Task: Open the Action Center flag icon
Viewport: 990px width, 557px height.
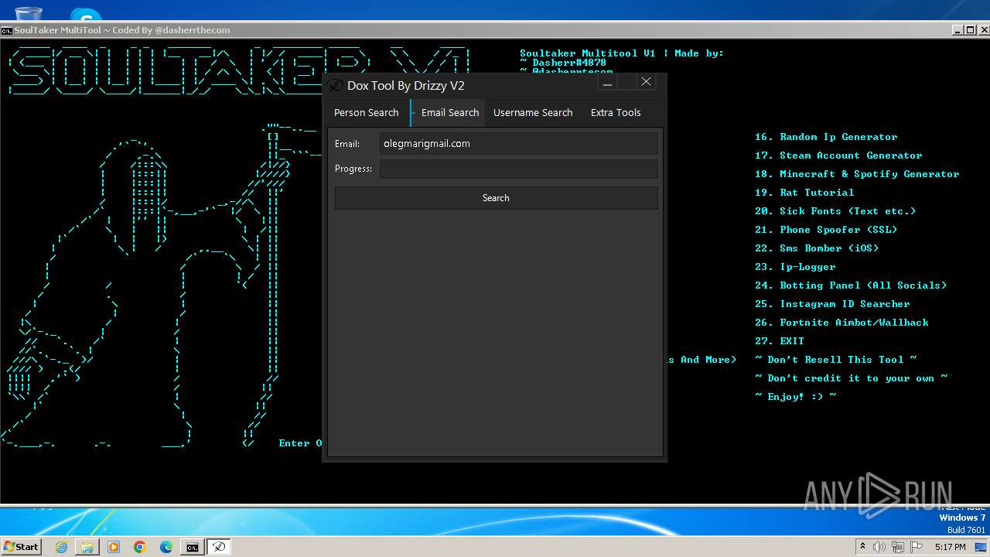Action: [917, 547]
